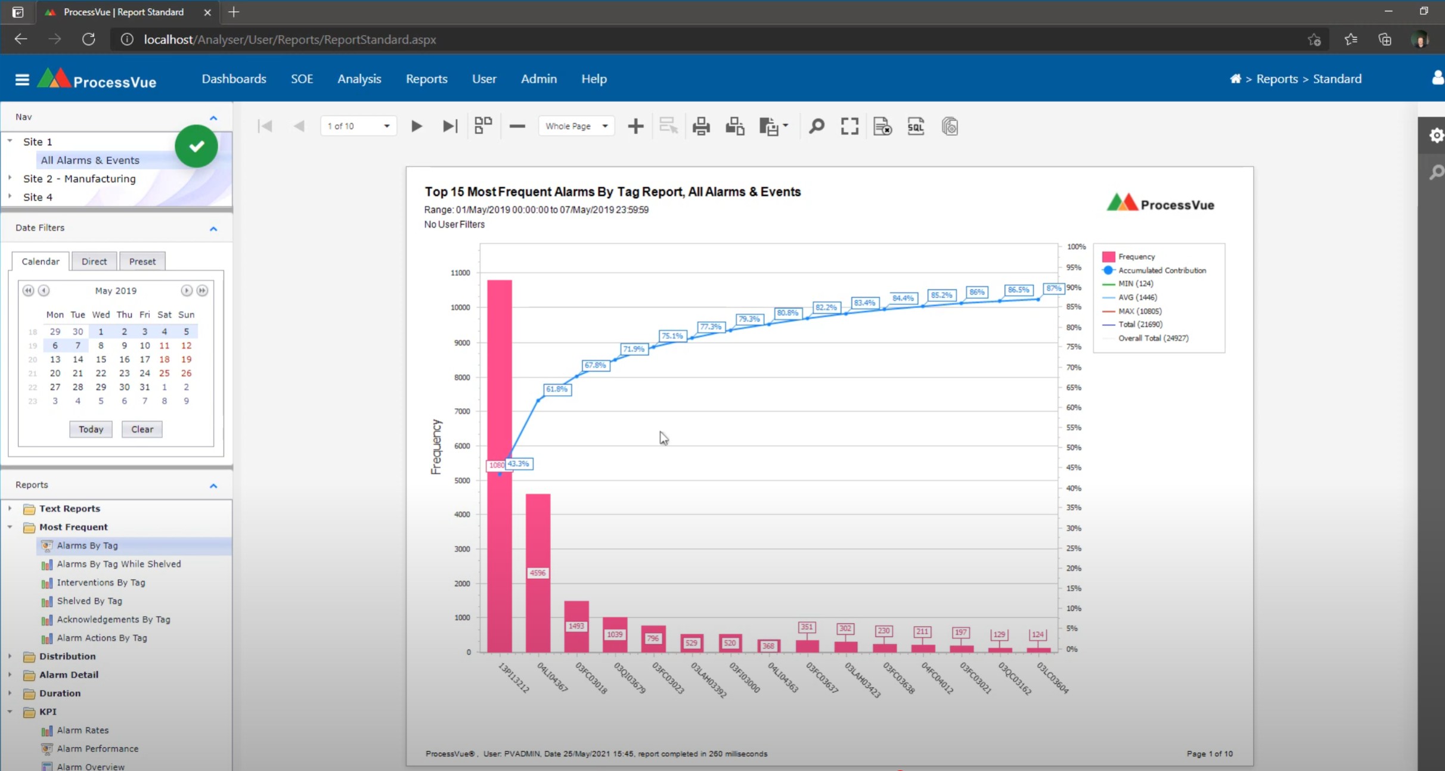Switch to the Direct date tab

point(94,261)
